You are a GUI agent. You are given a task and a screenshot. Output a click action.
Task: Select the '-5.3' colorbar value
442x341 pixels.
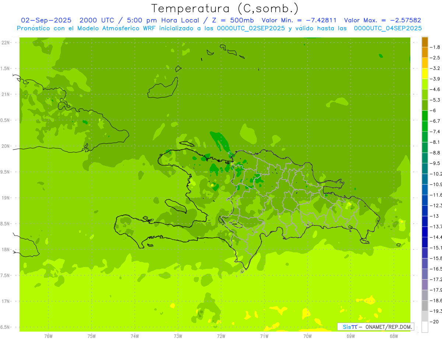click(x=435, y=100)
